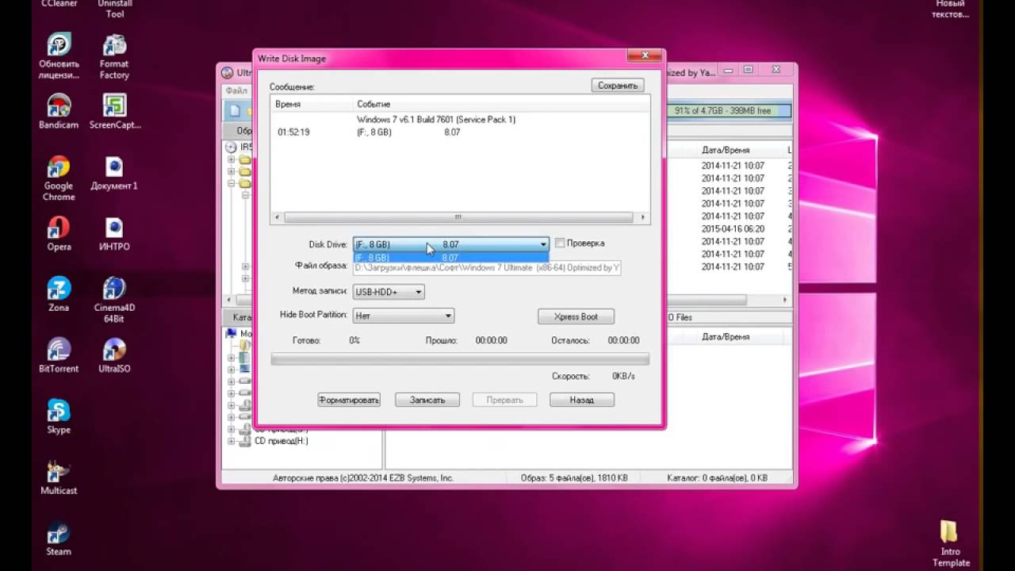Open the Multicast desktop shortcut
Viewport: 1015px width, 571px height.
(x=59, y=477)
